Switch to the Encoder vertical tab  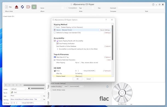48,95
